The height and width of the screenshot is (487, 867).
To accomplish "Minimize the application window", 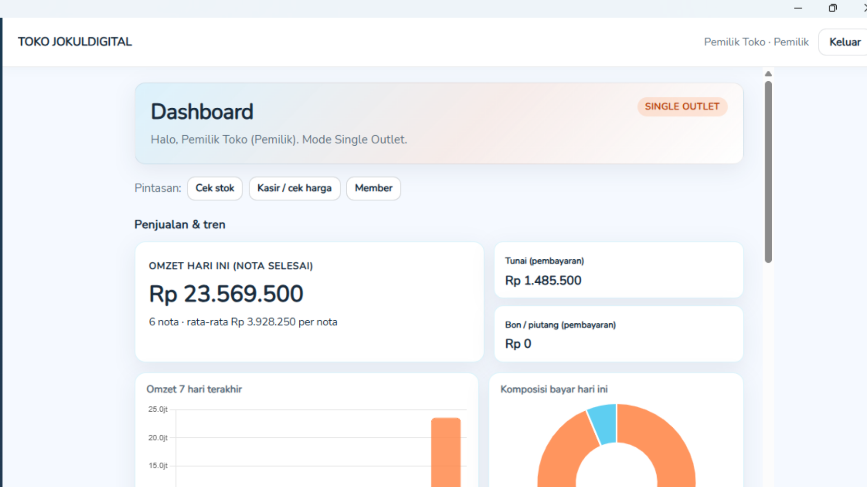I will pyautogui.click(x=798, y=8).
